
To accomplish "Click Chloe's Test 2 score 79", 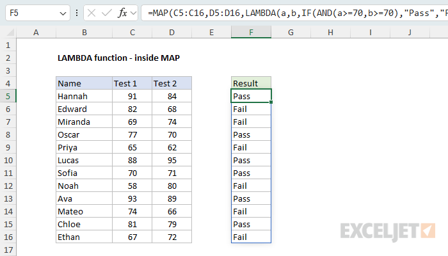I will click(x=172, y=224).
